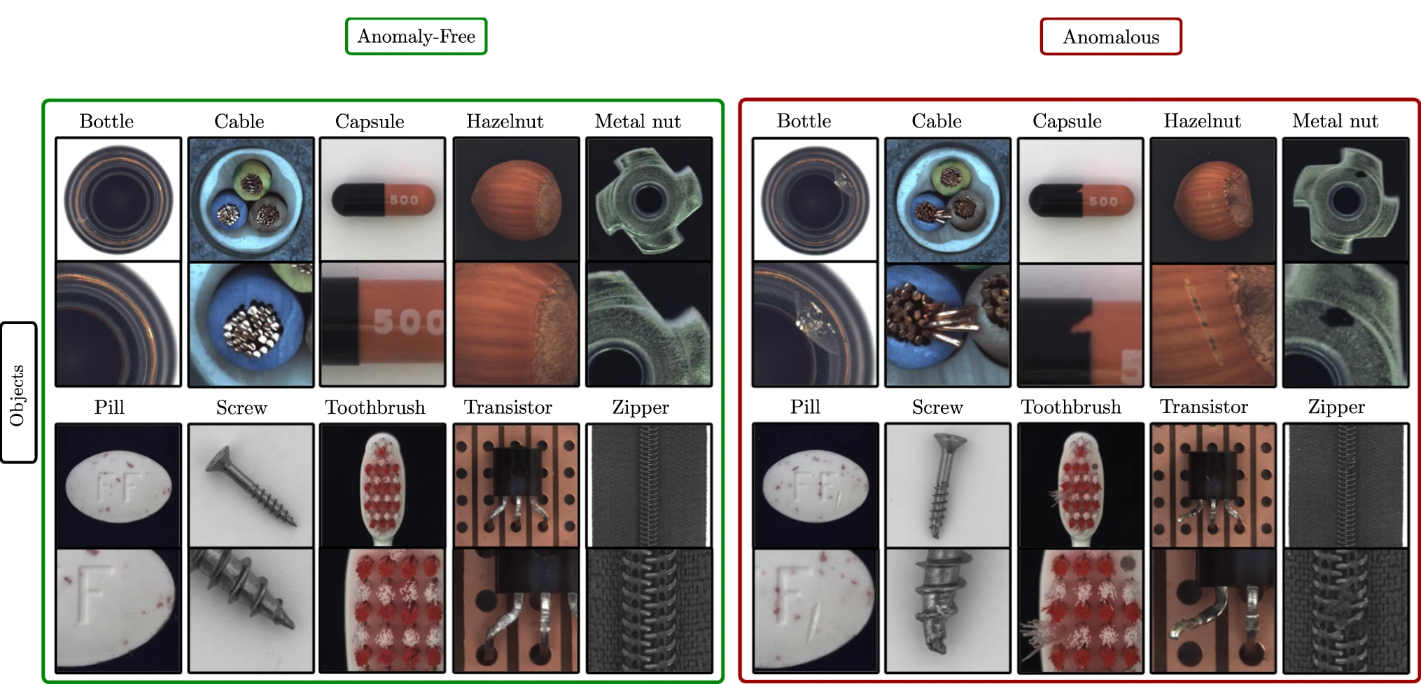Click the Anomaly-Free green label box
This screenshot has width=1421, height=684.
[x=416, y=36]
